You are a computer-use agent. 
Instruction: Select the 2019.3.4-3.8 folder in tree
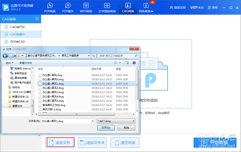click(x=19, y=92)
